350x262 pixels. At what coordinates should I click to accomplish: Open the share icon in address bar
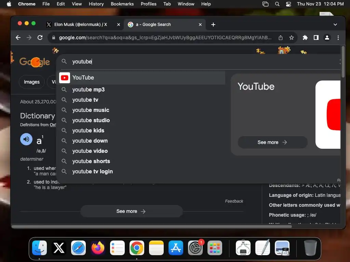pyautogui.click(x=281, y=38)
